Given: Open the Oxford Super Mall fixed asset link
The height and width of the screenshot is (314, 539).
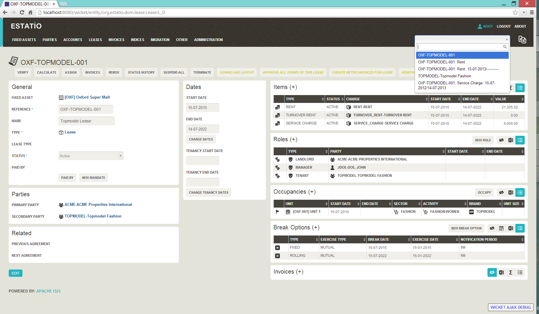Looking at the screenshot, I should 87,97.
